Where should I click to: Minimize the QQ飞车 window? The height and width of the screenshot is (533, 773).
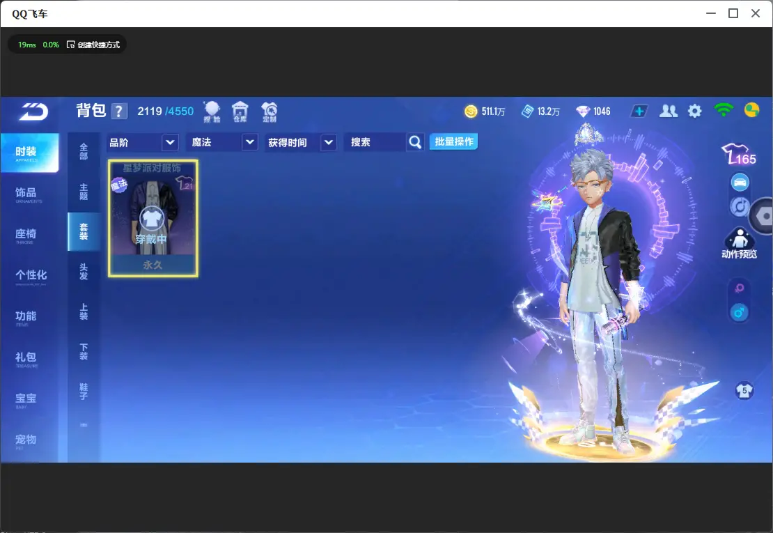tap(711, 13)
